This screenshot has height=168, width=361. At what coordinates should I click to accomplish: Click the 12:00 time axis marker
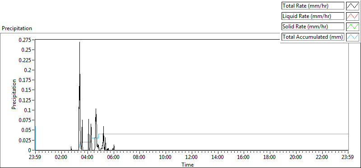coord(192,158)
